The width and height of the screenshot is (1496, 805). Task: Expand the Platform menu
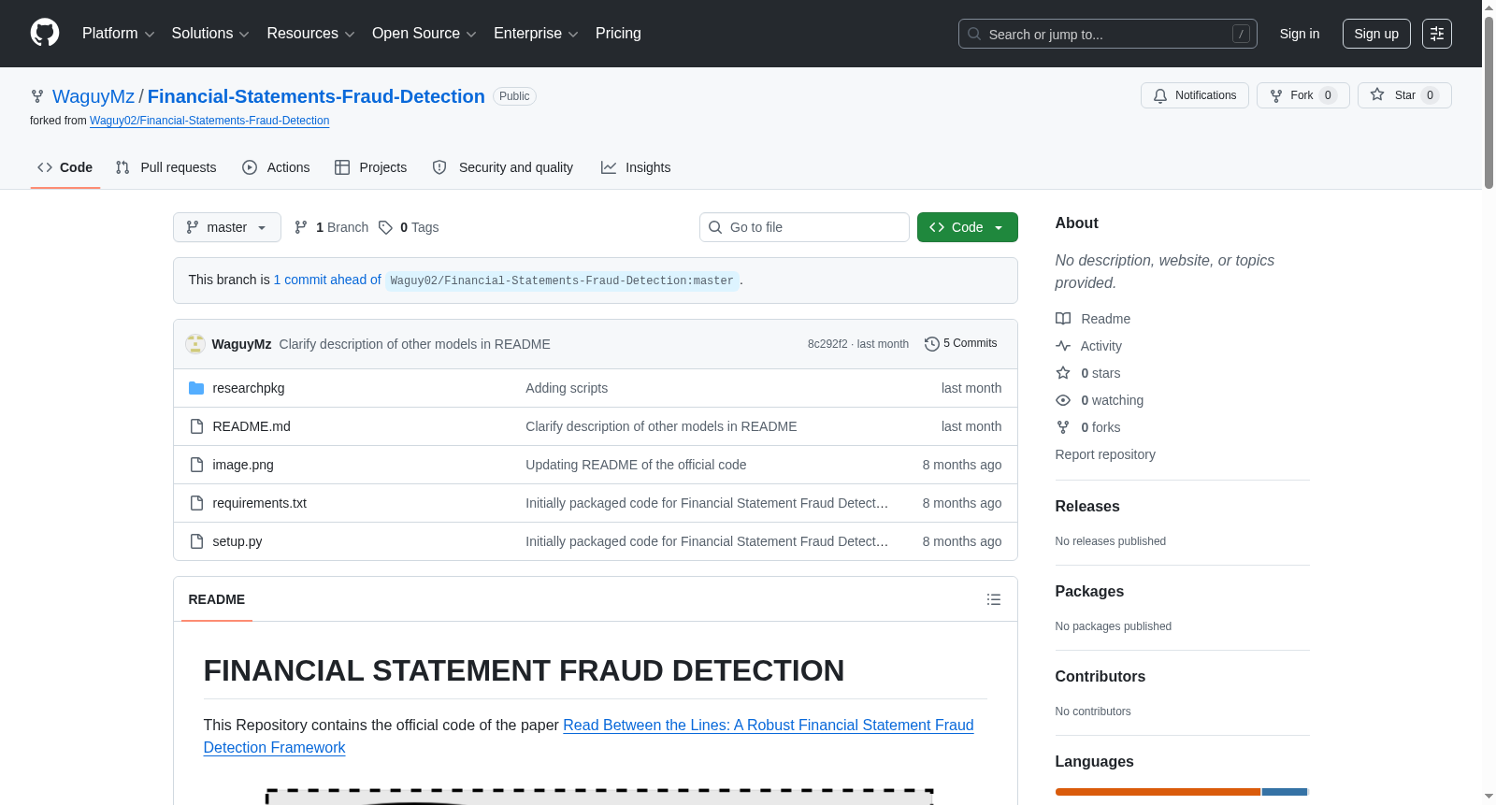tap(118, 34)
